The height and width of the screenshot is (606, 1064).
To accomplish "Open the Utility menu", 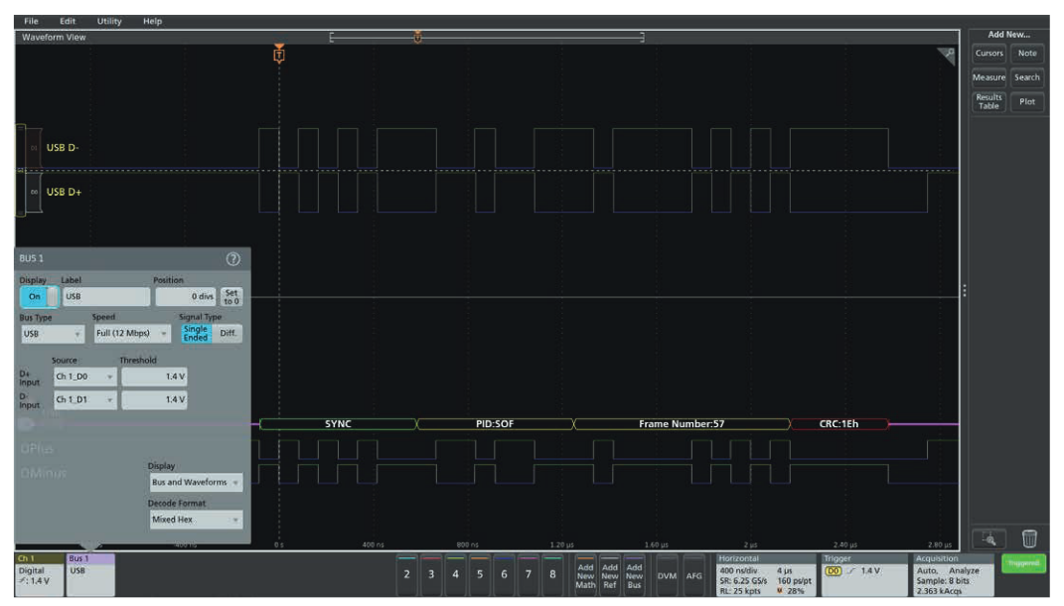I will click(109, 21).
